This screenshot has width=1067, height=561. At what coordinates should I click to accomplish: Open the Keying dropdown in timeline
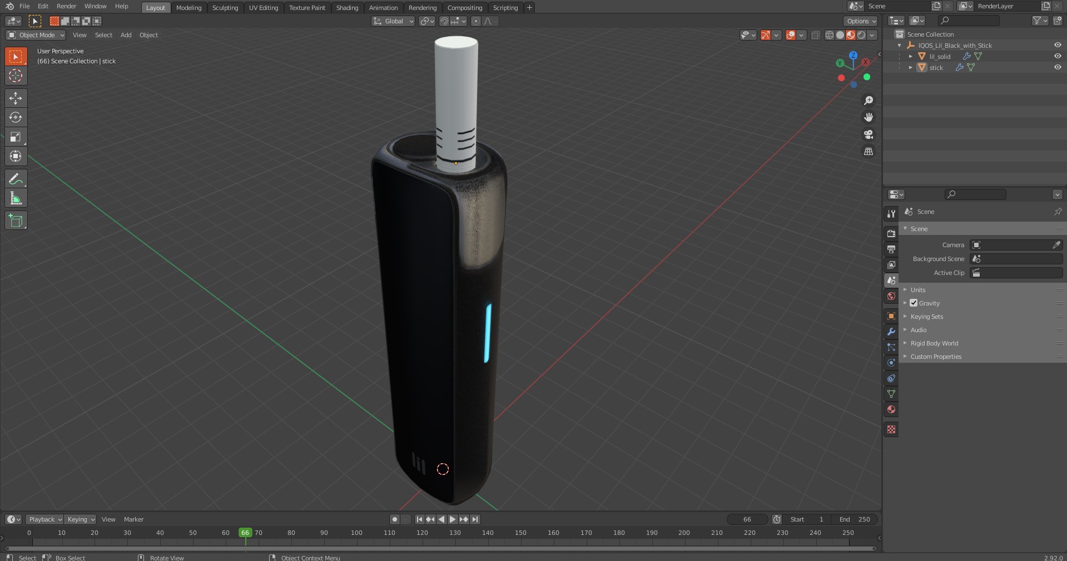80,519
